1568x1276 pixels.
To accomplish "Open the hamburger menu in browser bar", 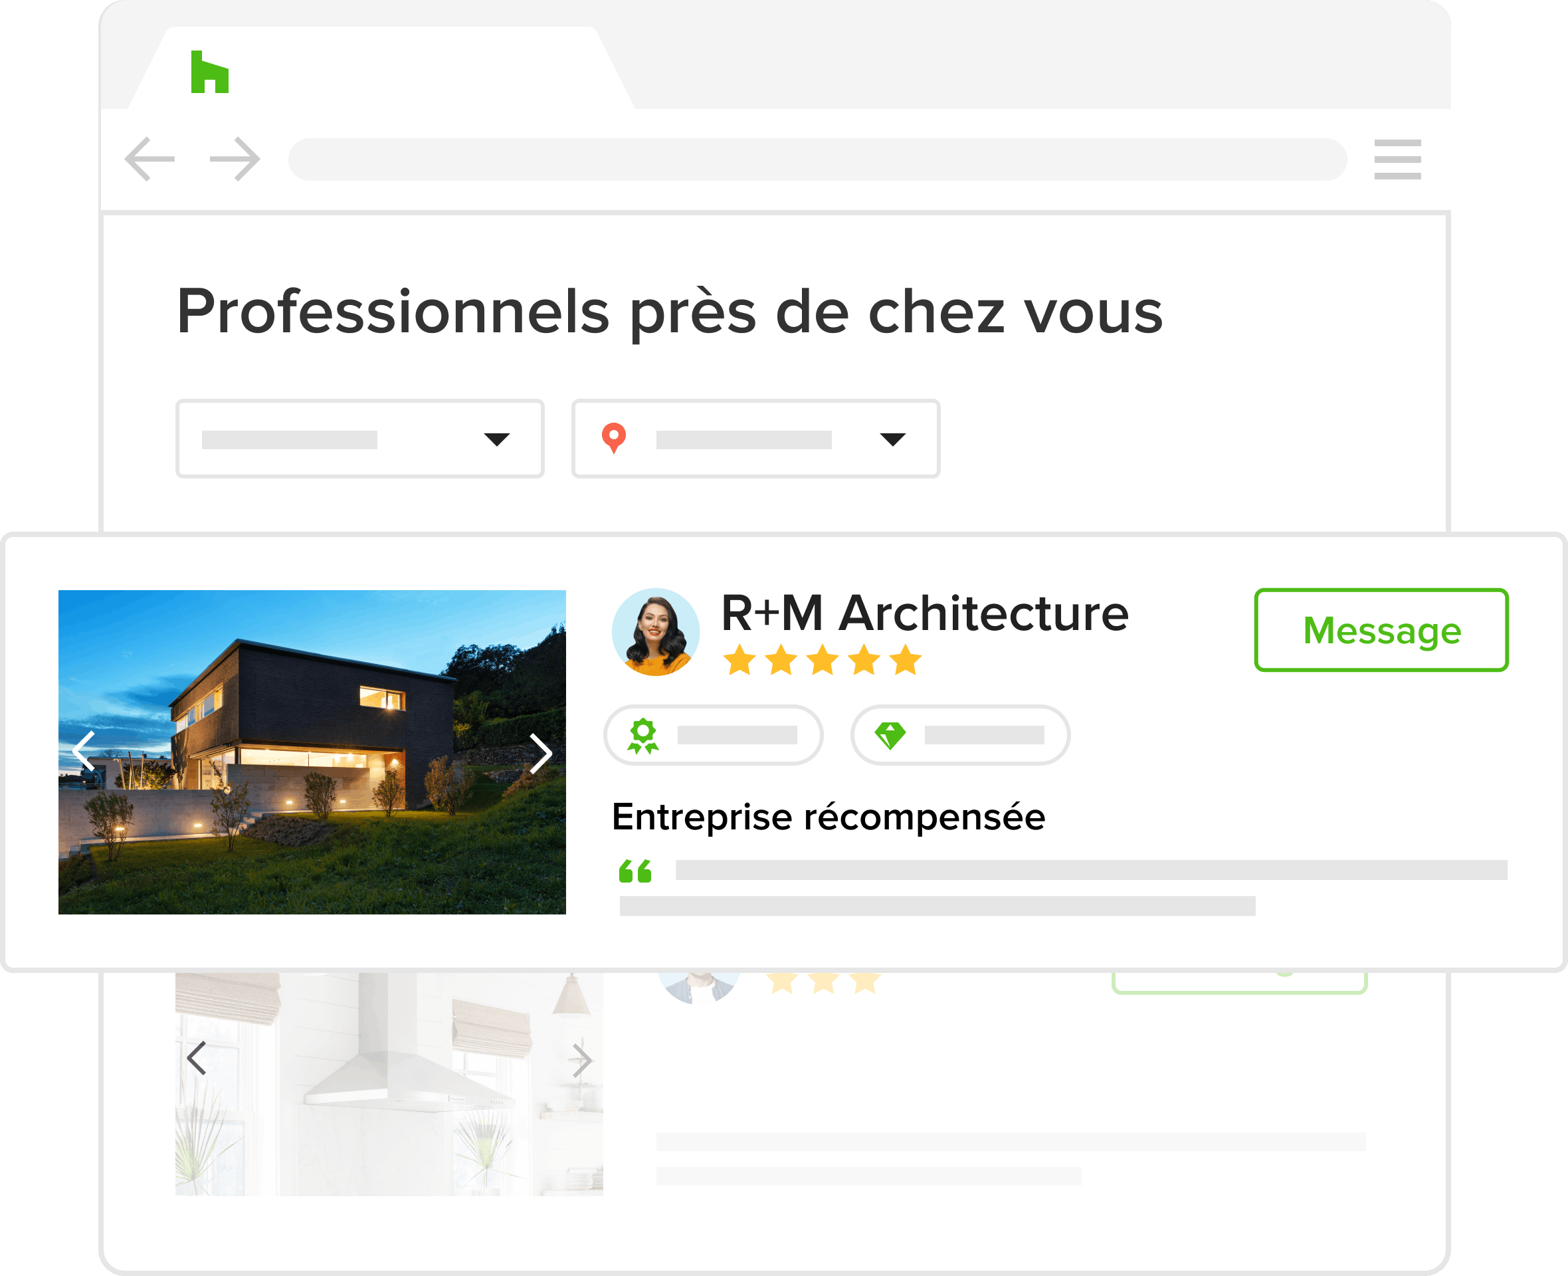I will coord(1397,159).
